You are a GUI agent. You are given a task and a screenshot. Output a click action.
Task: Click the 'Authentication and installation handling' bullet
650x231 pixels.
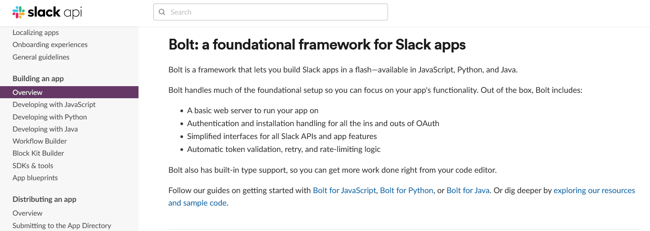point(313,124)
